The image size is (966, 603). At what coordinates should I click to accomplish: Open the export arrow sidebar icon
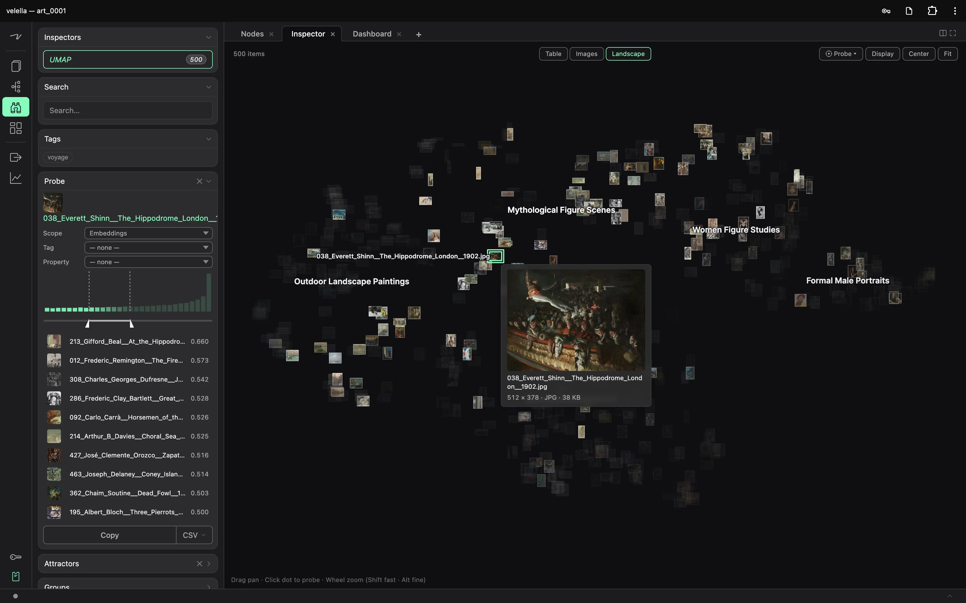tap(16, 158)
